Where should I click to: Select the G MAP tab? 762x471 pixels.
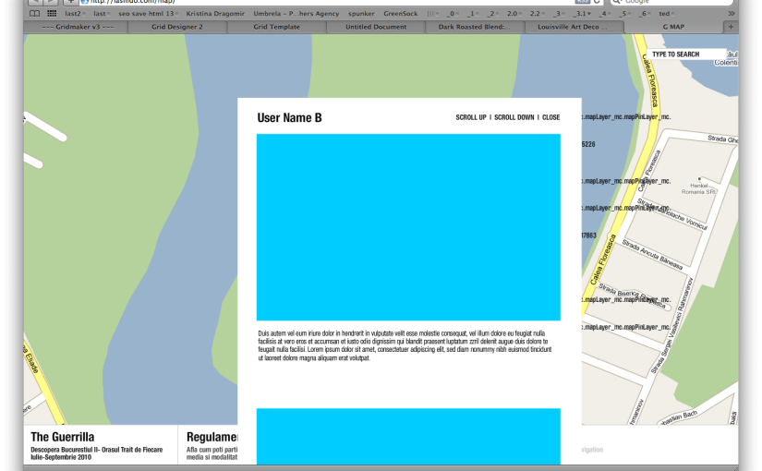(x=673, y=27)
